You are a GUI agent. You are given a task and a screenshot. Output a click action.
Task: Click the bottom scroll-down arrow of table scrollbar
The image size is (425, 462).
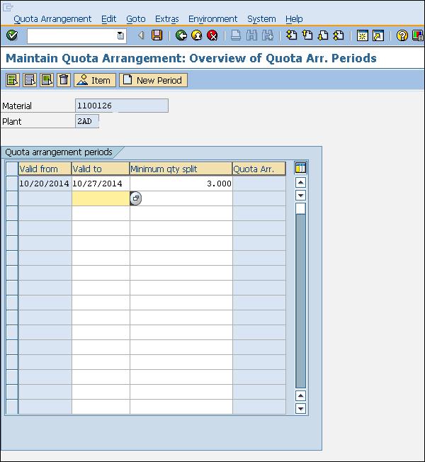[300, 408]
